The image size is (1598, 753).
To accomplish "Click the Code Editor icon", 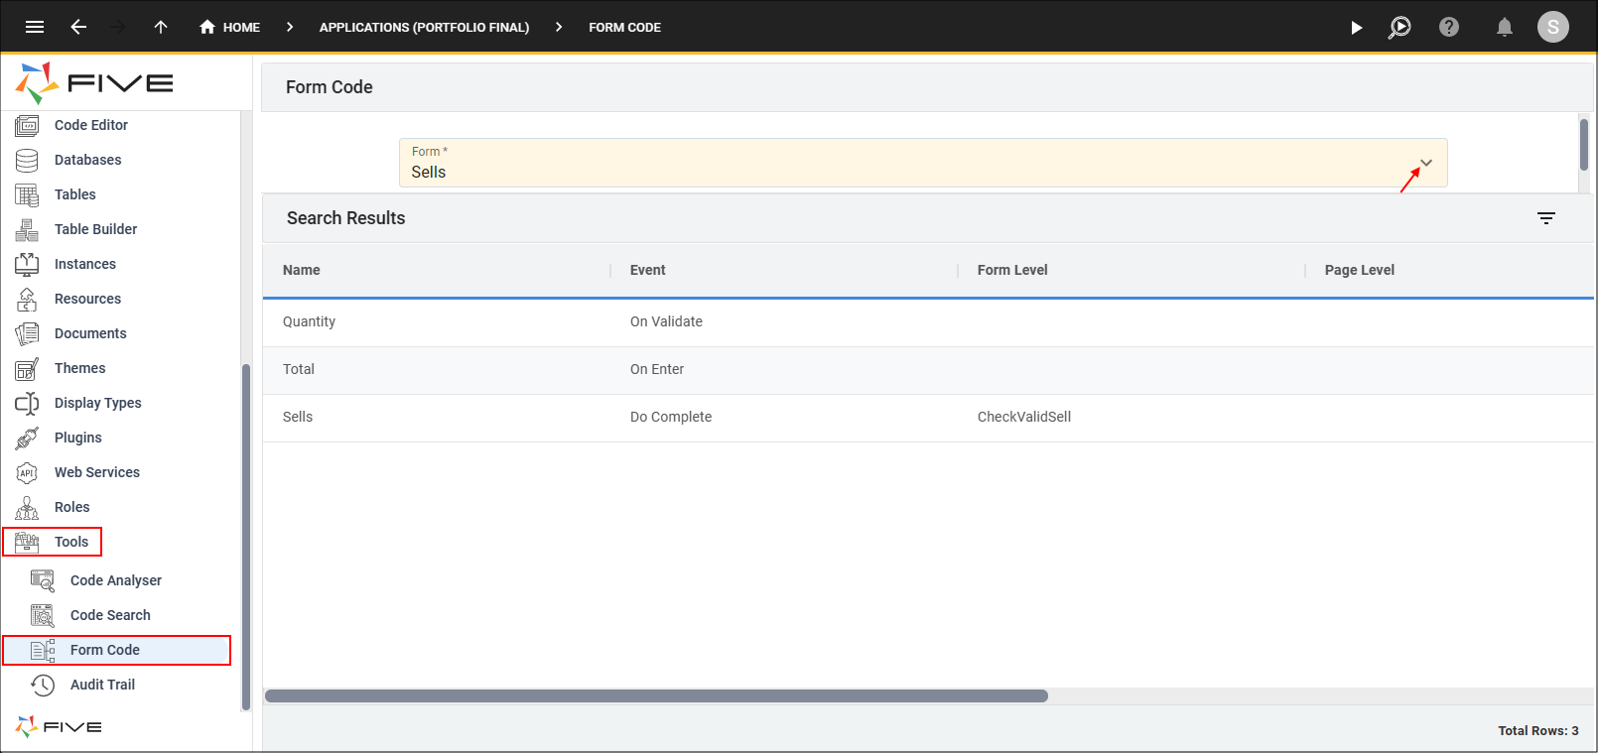I will click(x=27, y=125).
